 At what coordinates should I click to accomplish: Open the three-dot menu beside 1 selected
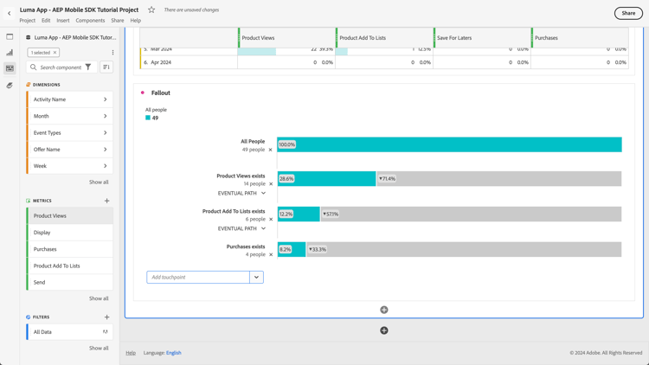[x=112, y=53]
